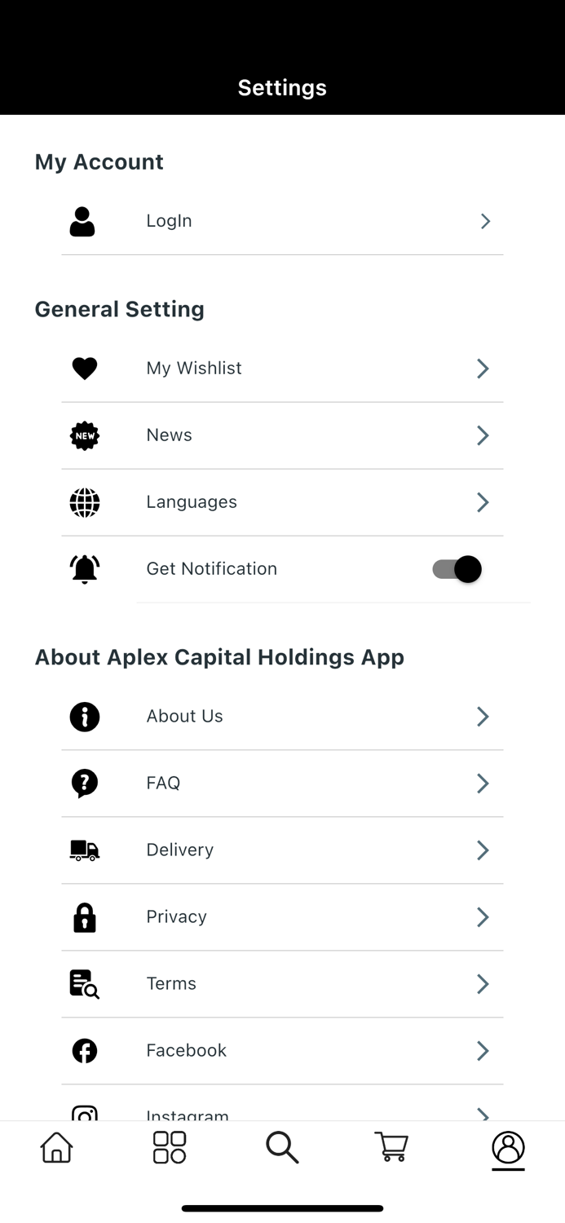Click the NEW badge icon beside News
The height and width of the screenshot is (1223, 565).
point(84,435)
